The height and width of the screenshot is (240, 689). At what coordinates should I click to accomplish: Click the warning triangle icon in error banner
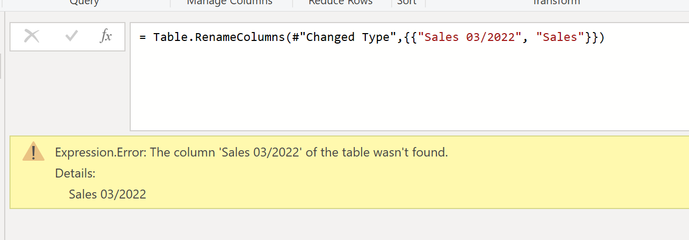pos(34,151)
